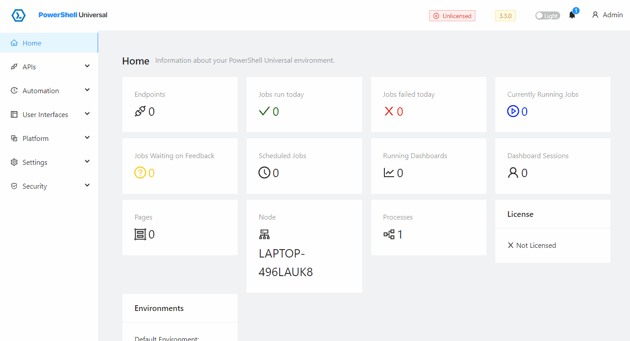
Task: Expand the Security menu chevron
Action: (x=87, y=185)
